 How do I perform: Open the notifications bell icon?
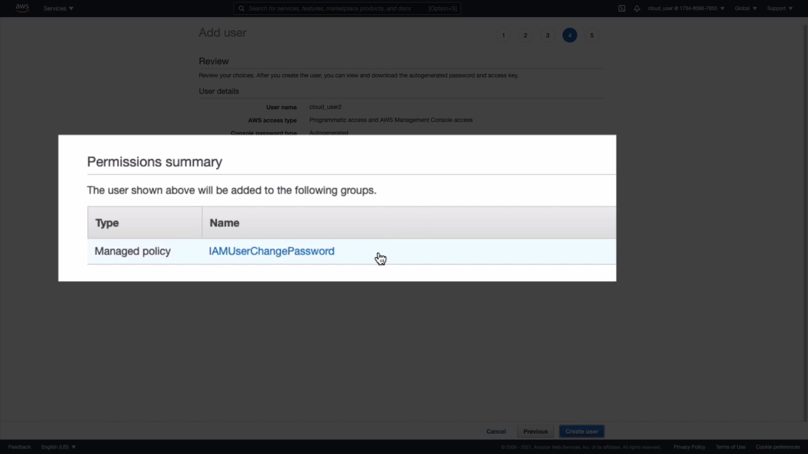[637, 8]
